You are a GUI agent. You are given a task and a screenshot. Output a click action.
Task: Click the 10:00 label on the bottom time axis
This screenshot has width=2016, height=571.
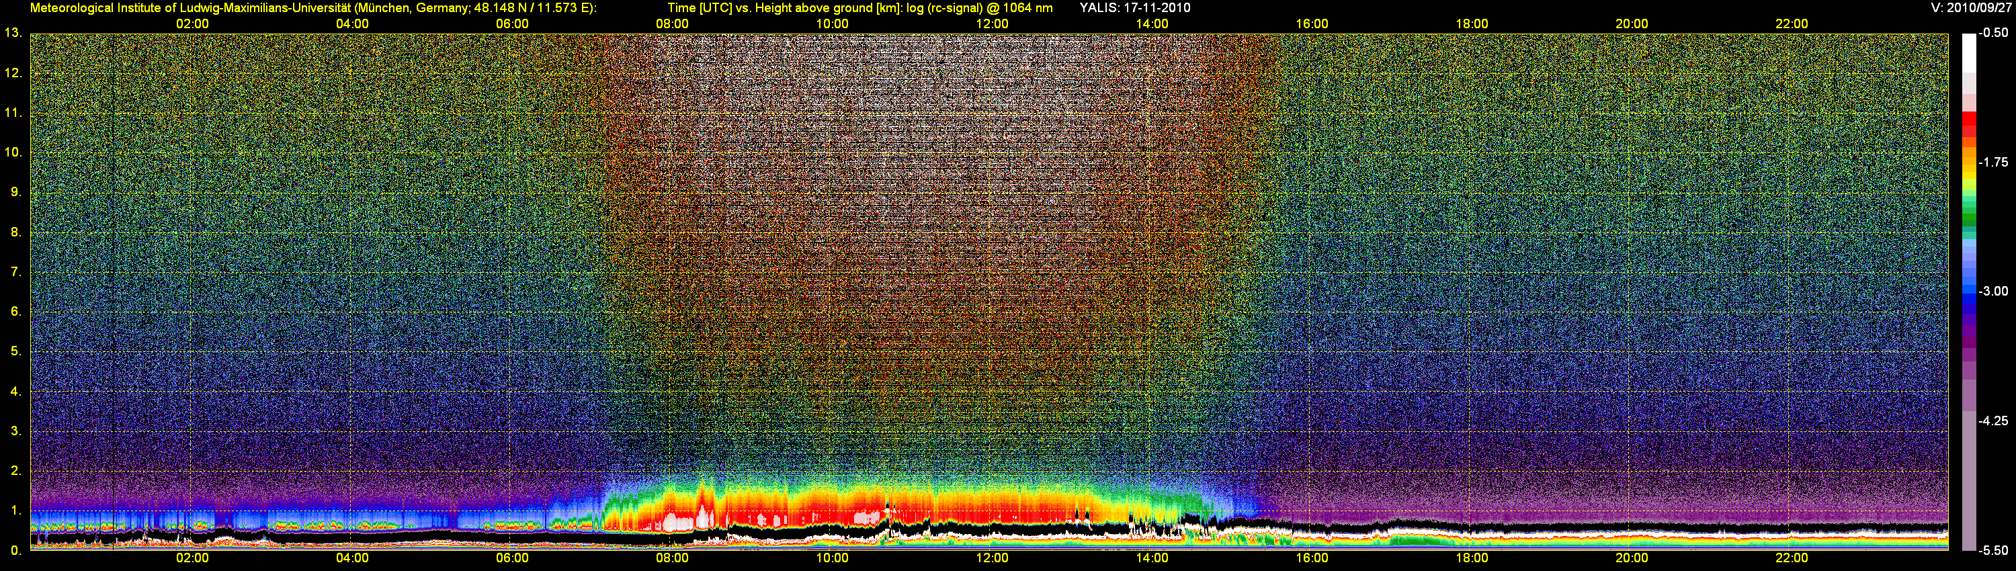click(833, 558)
